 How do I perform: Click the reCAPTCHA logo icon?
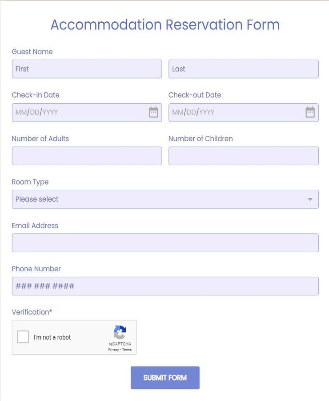tap(120, 332)
